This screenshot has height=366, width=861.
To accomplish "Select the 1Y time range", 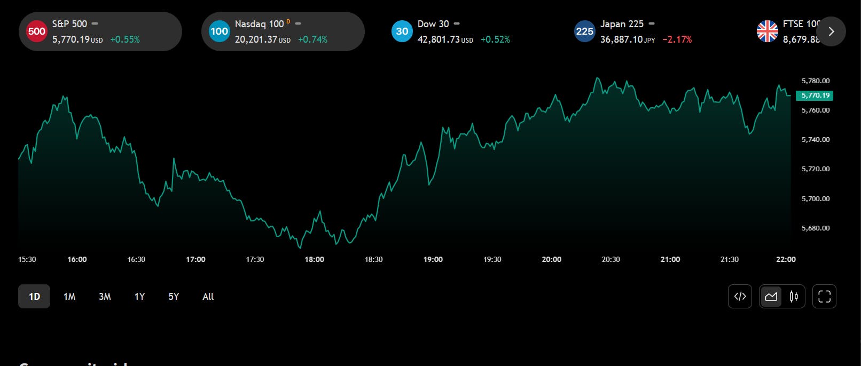I will coord(139,297).
